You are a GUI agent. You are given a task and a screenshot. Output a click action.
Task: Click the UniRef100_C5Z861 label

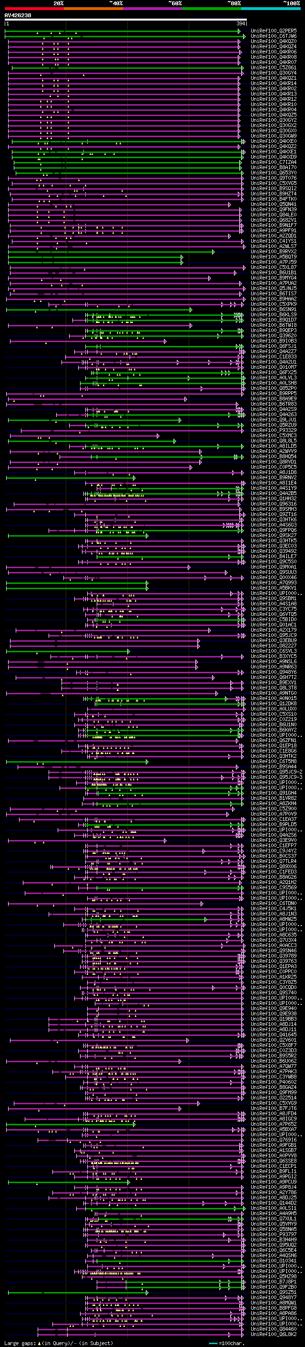[274, 67]
